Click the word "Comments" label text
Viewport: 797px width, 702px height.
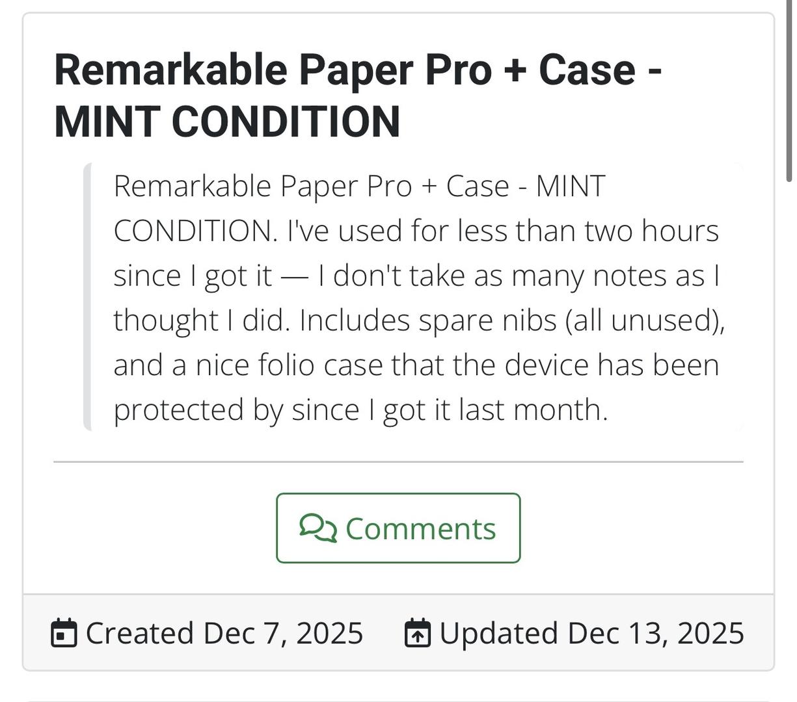(x=420, y=528)
